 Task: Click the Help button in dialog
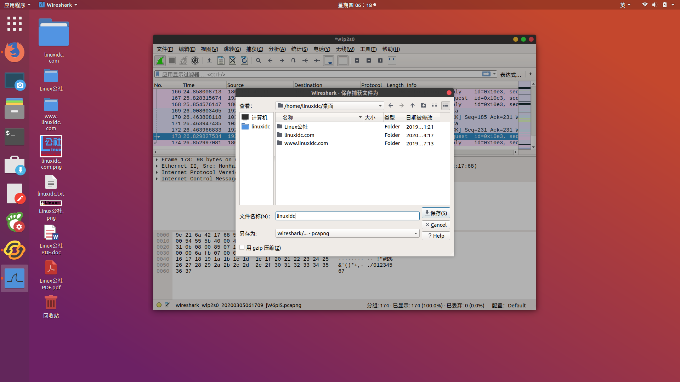click(x=436, y=236)
